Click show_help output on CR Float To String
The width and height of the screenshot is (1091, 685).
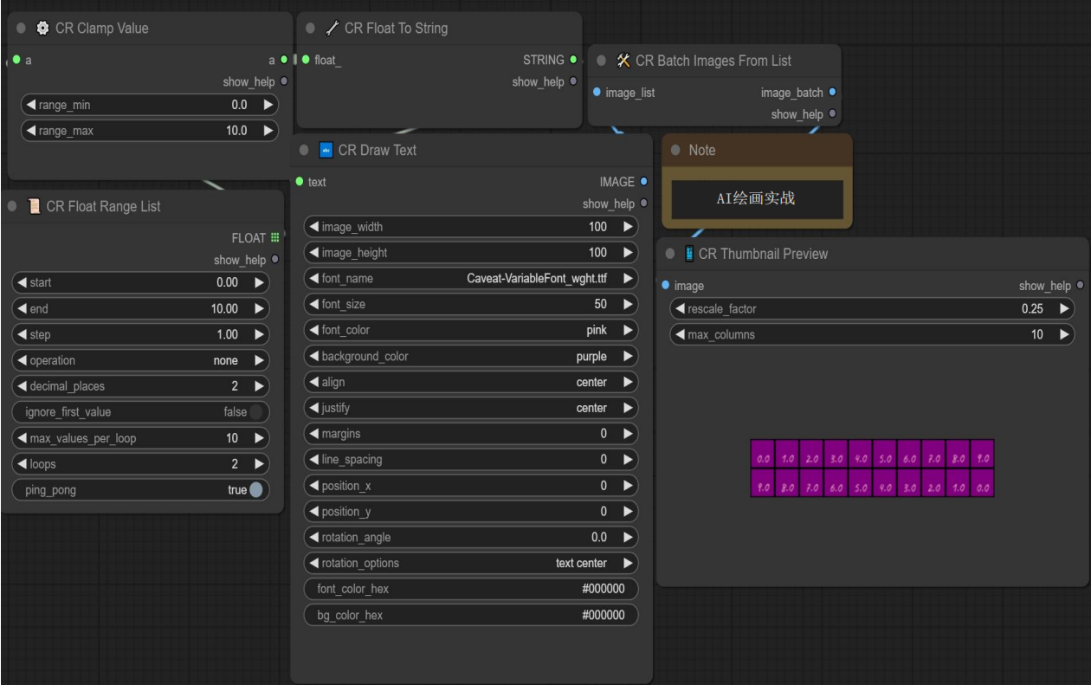(572, 82)
